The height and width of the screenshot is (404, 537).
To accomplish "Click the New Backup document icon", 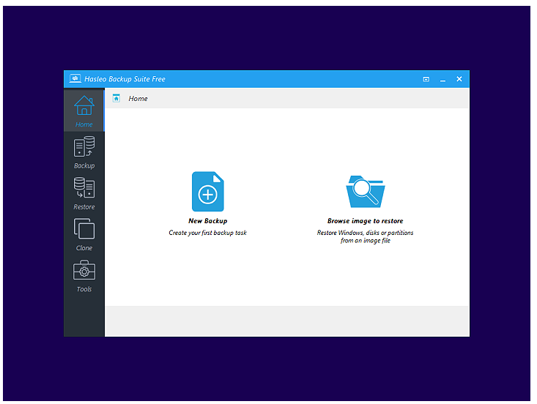I will pyautogui.click(x=208, y=191).
